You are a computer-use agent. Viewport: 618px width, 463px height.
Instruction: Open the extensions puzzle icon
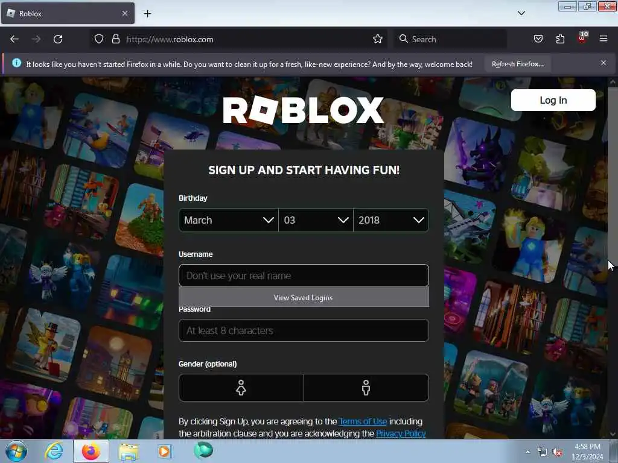560,39
